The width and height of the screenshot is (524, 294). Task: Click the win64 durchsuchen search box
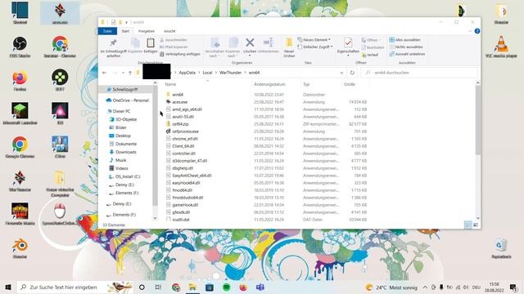pos(420,73)
